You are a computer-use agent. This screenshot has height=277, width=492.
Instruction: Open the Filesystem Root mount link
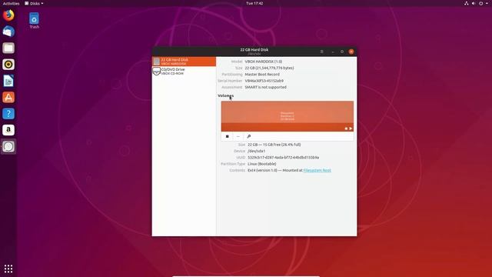[317, 170]
